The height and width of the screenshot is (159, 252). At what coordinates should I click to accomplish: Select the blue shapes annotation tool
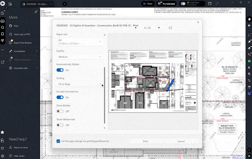(249, 35)
